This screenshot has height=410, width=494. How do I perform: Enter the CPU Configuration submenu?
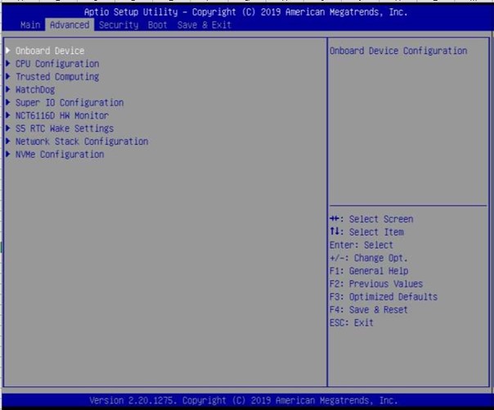[57, 64]
